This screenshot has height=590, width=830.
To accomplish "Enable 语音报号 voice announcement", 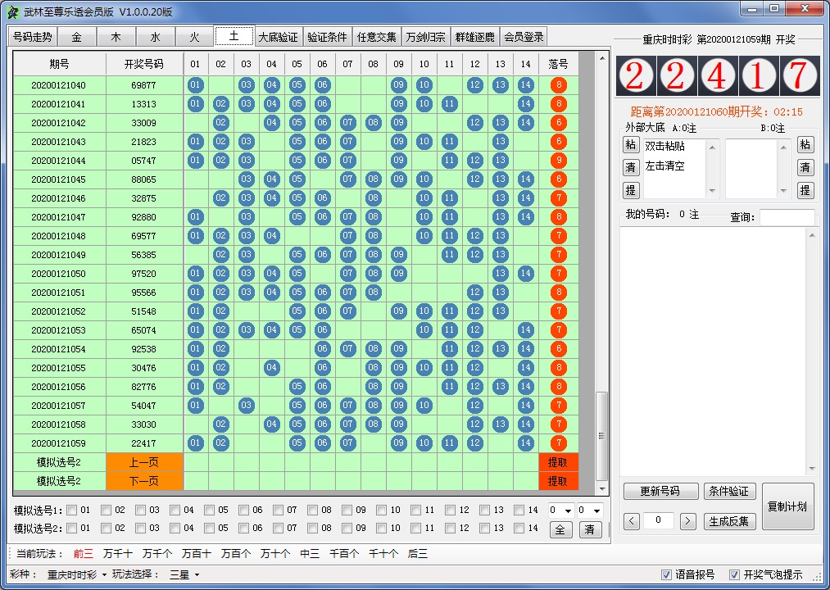I will pyautogui.click(x=667, y=575).
